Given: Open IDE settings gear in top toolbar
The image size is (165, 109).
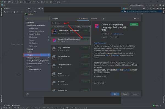Looking at the screenshot, I should pyautogui.click(x=163, y=5).
